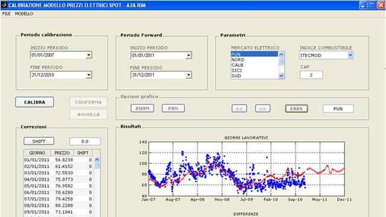
Task: Select row 01/01/2011 in corrections table
Action: 58,160
